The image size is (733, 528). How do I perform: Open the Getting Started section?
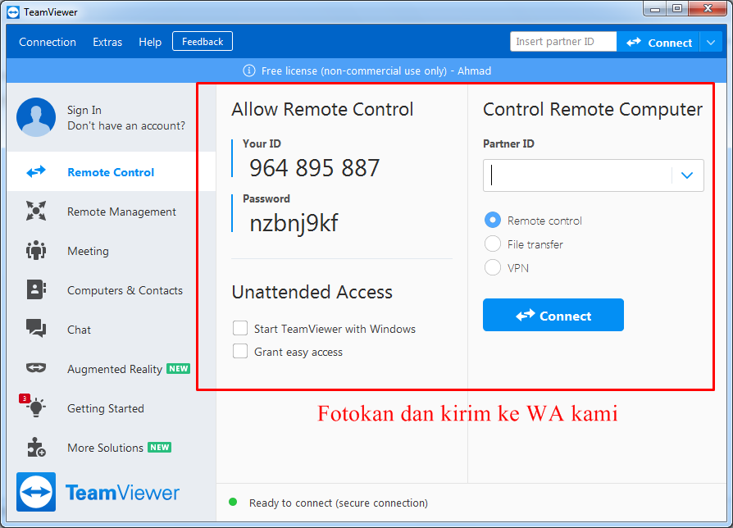[112, 408]
